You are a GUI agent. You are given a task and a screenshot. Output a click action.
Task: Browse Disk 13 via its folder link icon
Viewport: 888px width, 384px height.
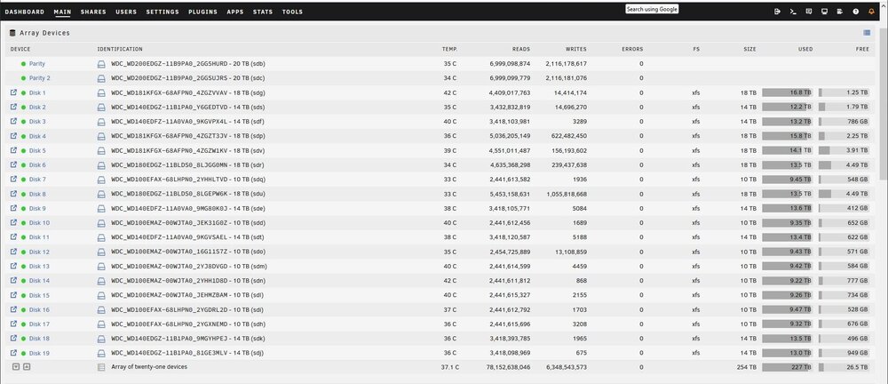(13, 266)
